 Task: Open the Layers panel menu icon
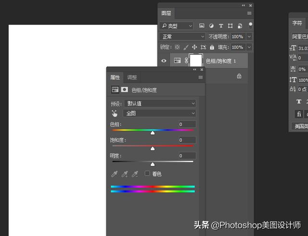click(x=249, y=13)
